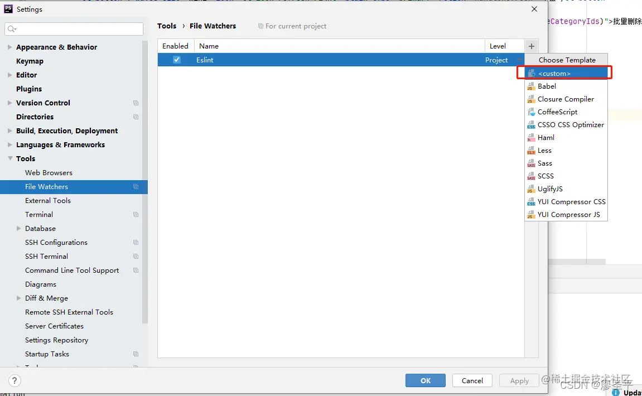Click the Tools breadcrumb link
Viewport: 642px width, 396px height.
pyautogui.click(x=167, y=26)
